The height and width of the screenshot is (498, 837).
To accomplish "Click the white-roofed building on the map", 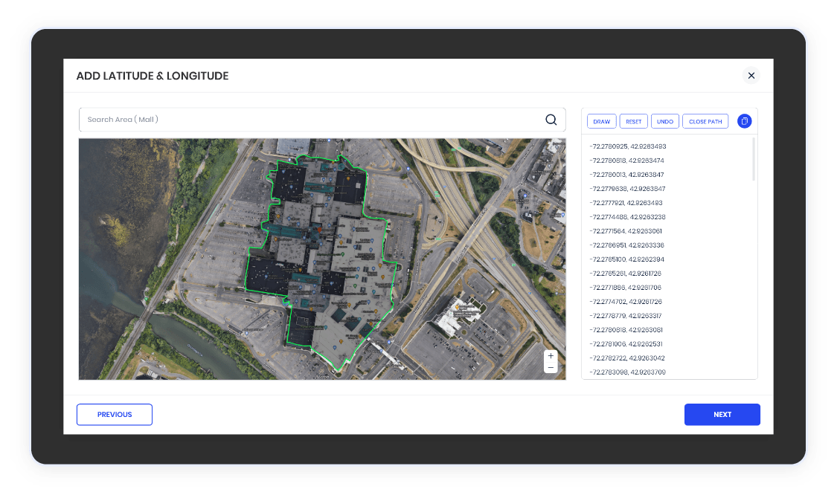I will pos(458,318).
